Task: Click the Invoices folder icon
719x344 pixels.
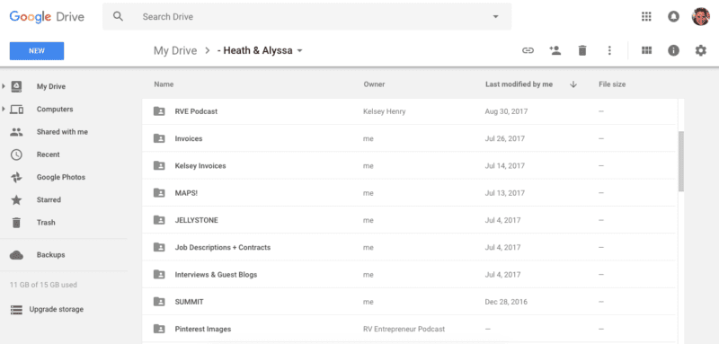Action: tap(159, 138)
